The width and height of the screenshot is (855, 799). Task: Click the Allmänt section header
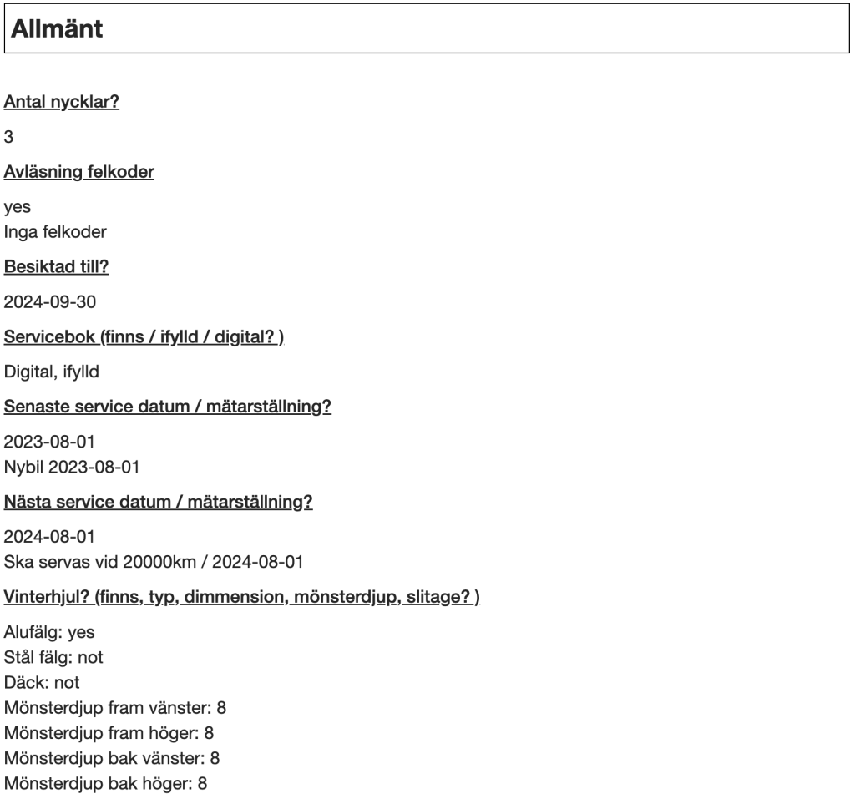point(57,28)
